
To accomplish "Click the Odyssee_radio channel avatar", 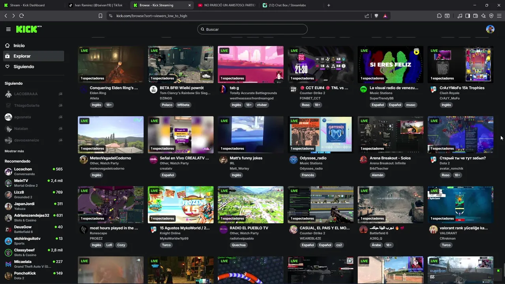I will pyautogui.click(x=293, y=160).
